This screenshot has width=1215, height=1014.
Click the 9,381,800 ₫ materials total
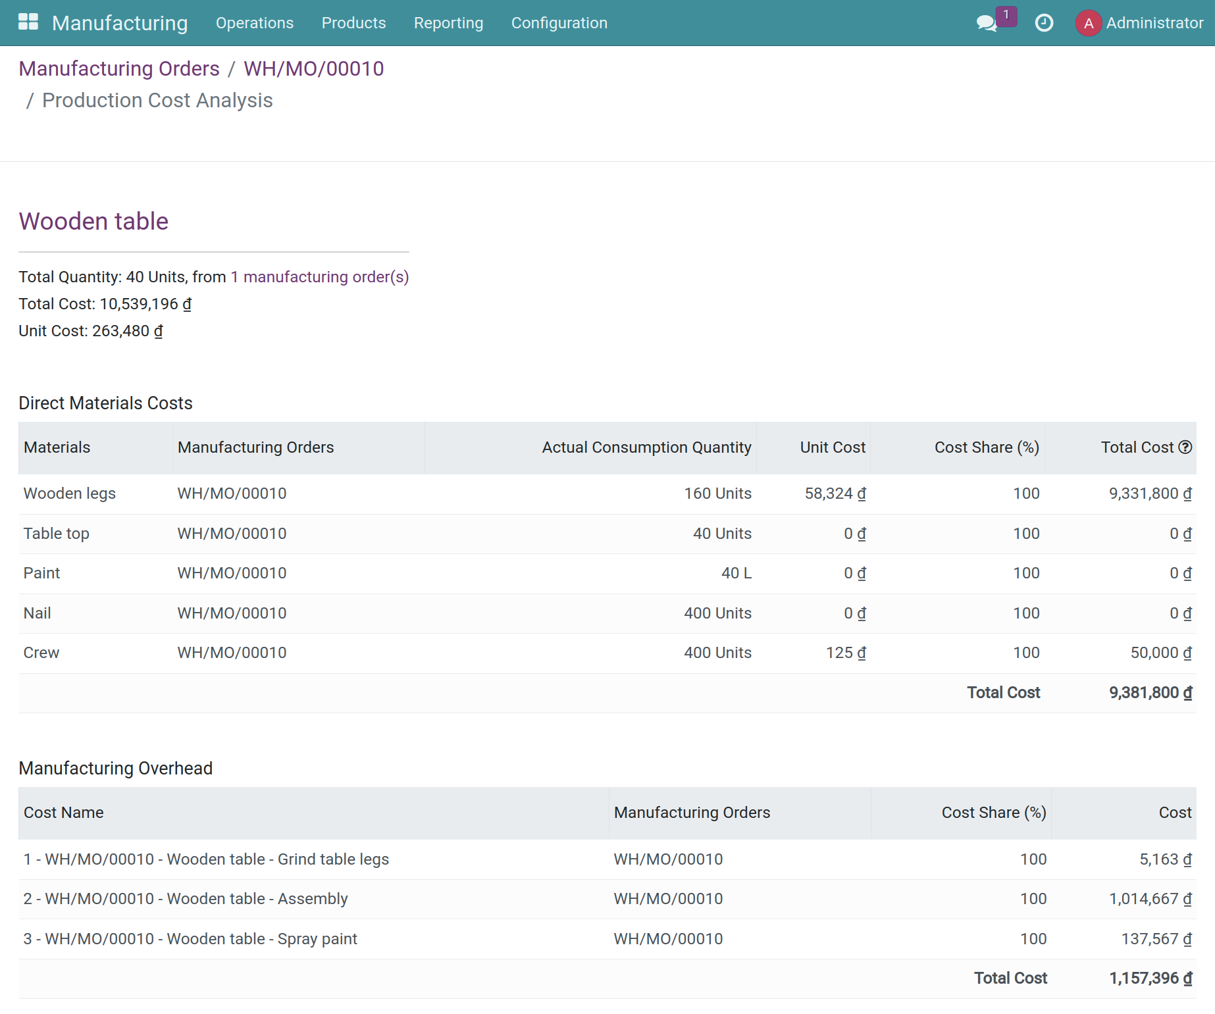(x=1150, y=693)
